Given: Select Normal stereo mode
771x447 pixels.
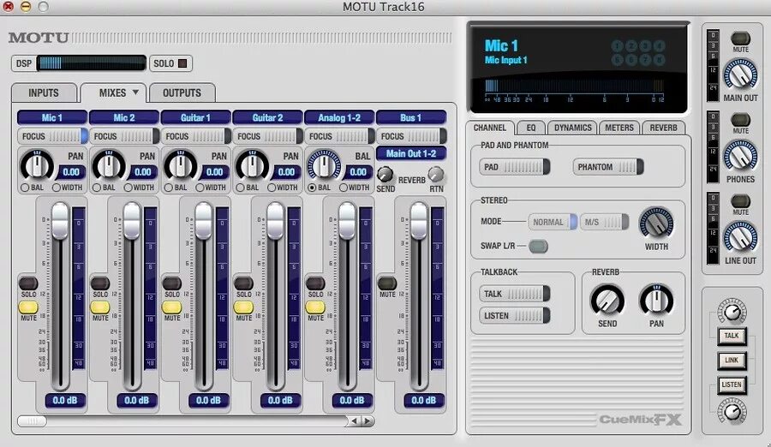Looking at the screenshot, I should (553, 222).
